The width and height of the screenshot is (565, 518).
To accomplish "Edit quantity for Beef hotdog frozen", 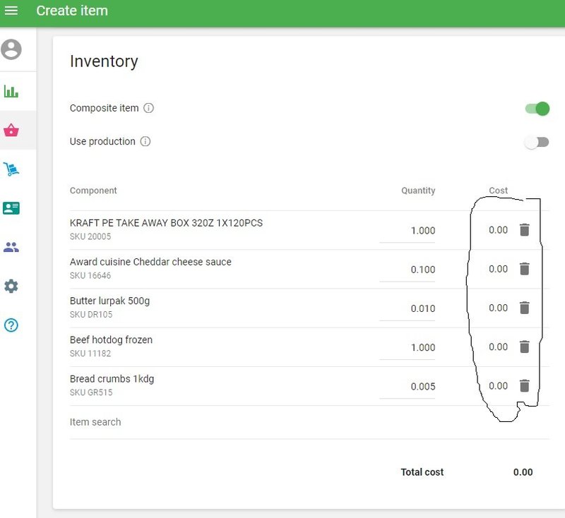I will [408, 347].
